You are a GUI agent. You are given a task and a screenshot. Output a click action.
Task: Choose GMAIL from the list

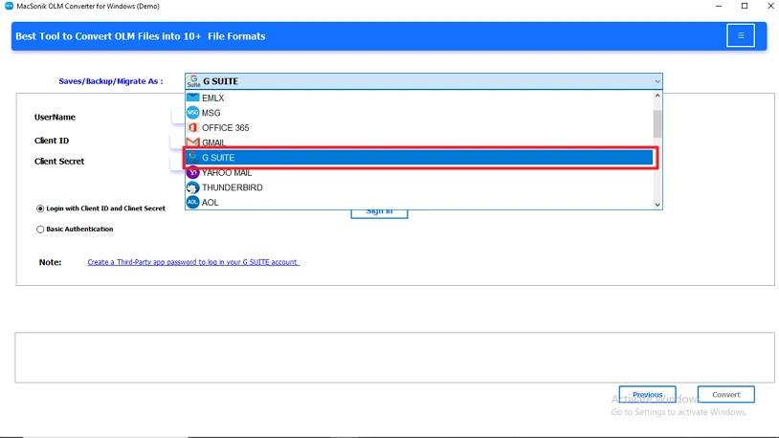coord(419,142)
